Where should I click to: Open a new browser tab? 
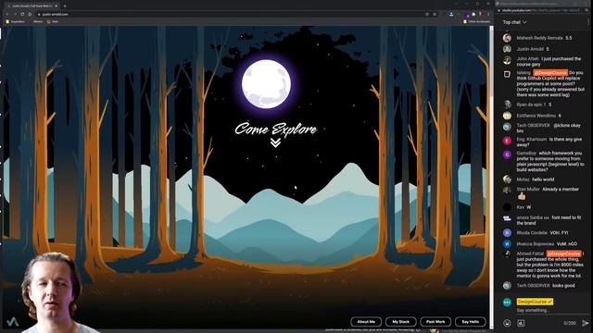pos(65,6)
